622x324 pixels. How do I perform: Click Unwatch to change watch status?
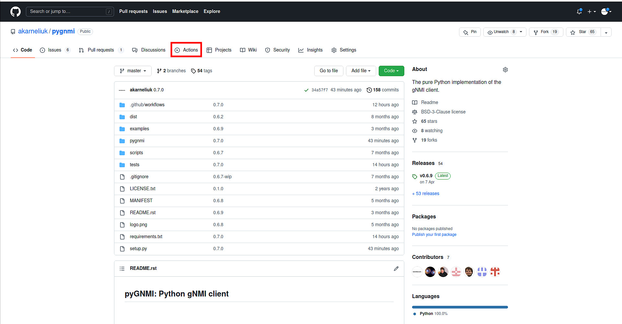click(501, 32)
